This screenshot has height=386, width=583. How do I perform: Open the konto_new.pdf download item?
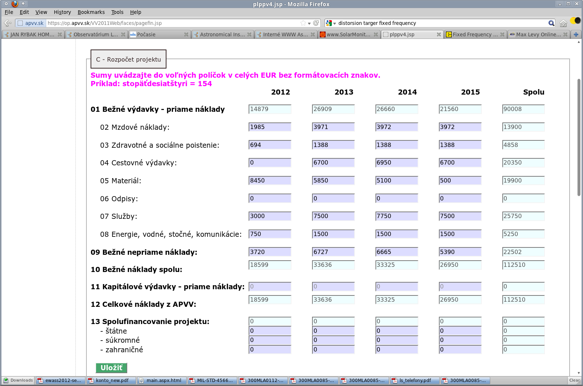coord(111,380)
